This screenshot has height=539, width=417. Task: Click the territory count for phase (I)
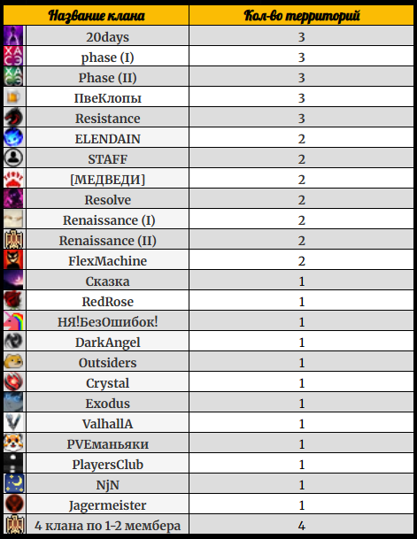coord(302,57)
